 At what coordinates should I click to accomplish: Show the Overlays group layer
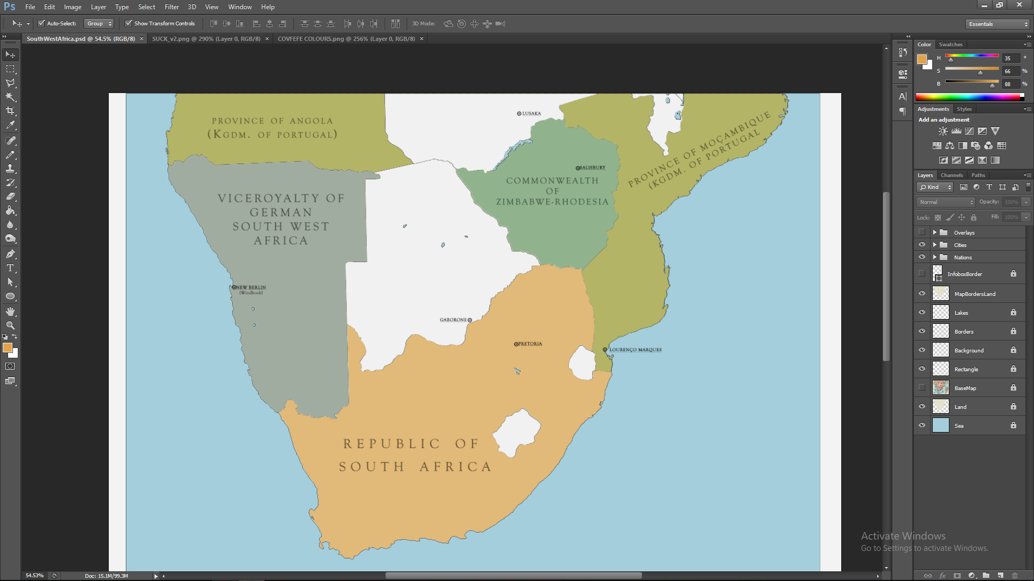[x=921, y=232]
